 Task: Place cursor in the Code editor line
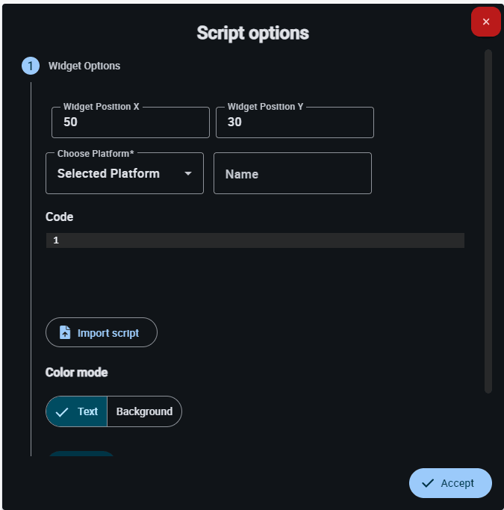click(261, 240)
